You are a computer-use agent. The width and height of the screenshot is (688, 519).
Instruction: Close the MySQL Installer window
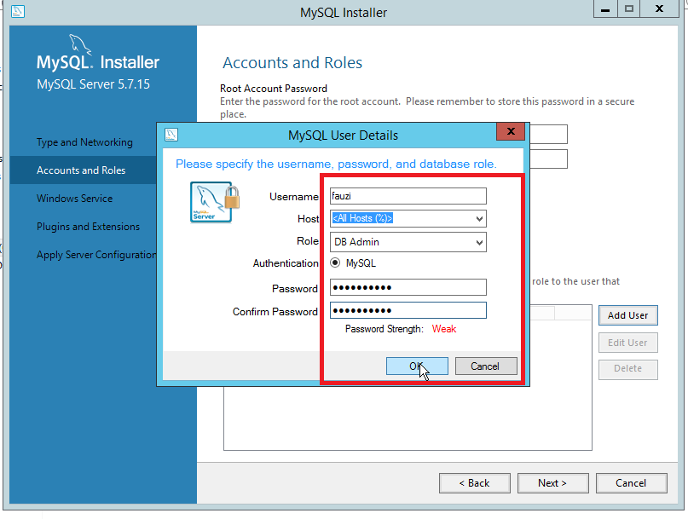click(x=660, y=9)
